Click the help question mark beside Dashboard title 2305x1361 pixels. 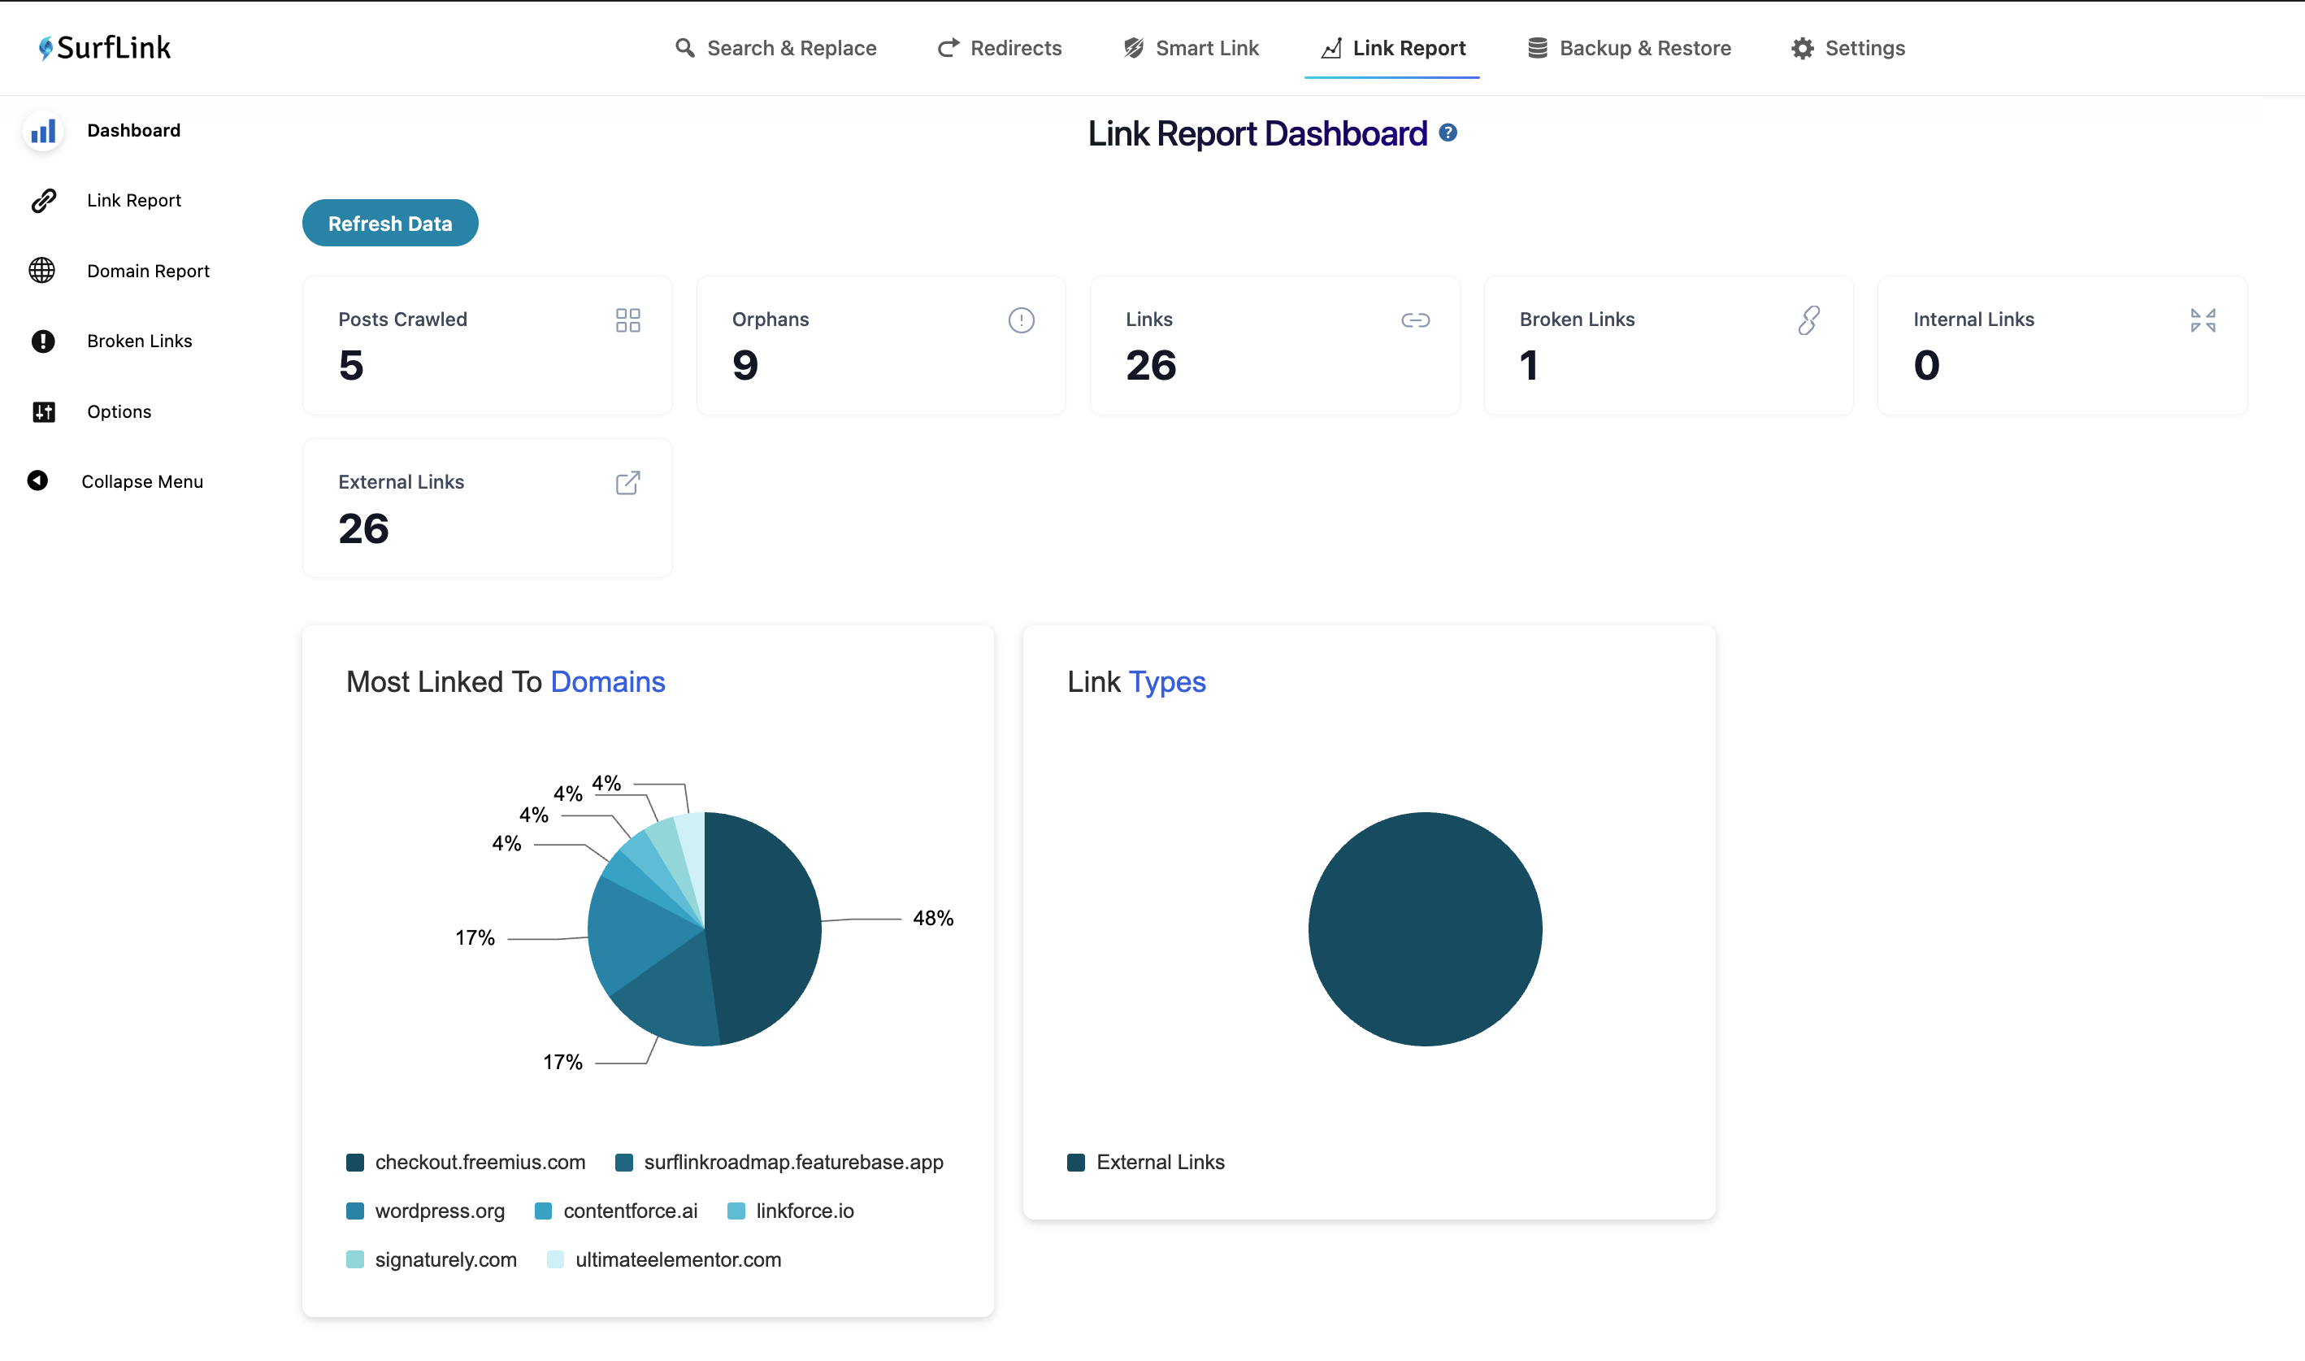click(1447, 133)
